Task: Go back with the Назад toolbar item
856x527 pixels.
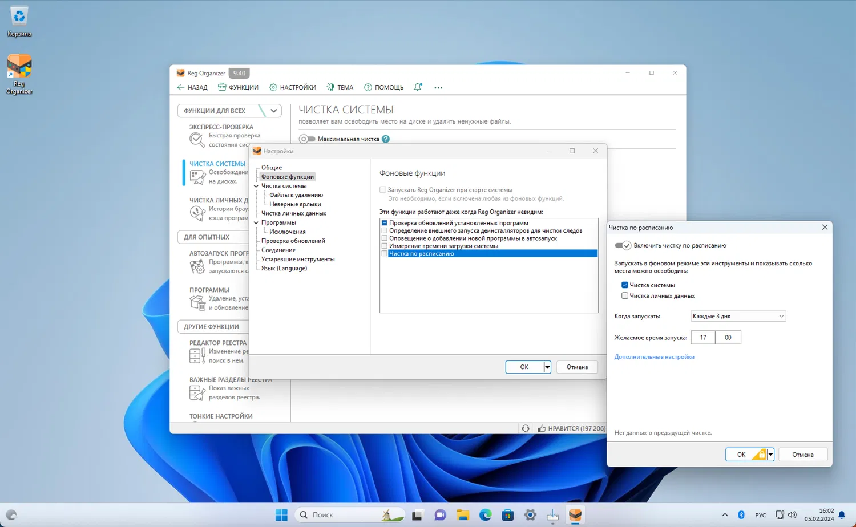Action: point(192,87)
